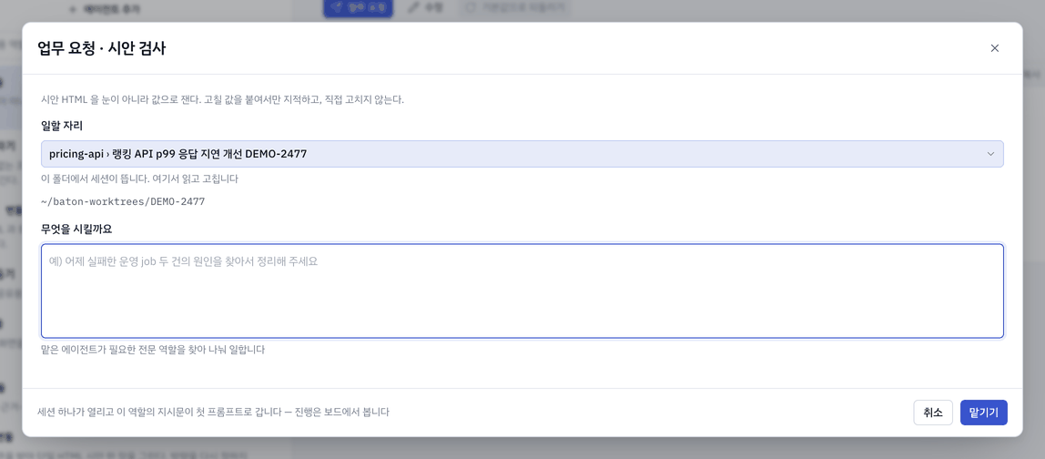Close the 업무 요청 dialog with X
This screenshot has width=1045, height=459.
pyautogui.click(x=994, y=48)
